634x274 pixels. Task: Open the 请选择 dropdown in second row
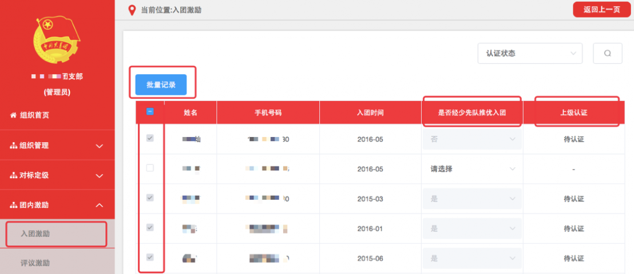point(472,169)
